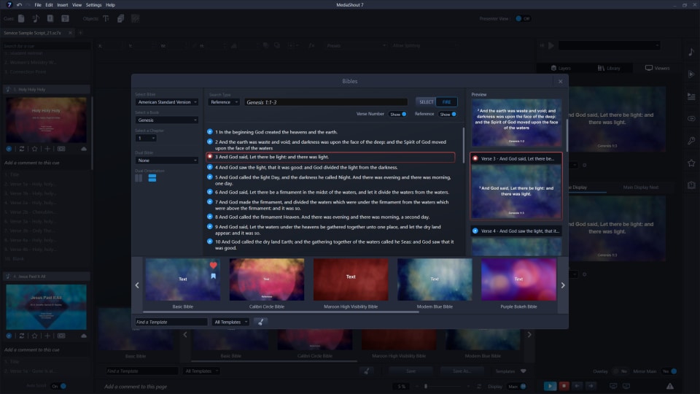Click the paintbrush icon beside All Templates
Viewport: 700px width, 394px height.
pyautogui.click(x=260, y=322)
